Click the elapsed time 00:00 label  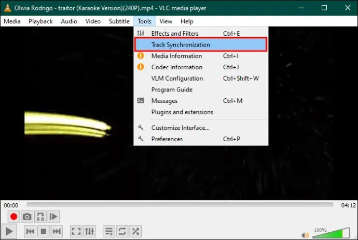pos(11,205)
